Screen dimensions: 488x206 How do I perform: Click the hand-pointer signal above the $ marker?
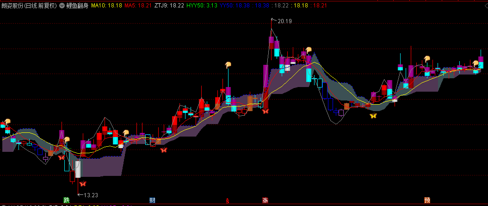tap(229, 65)
